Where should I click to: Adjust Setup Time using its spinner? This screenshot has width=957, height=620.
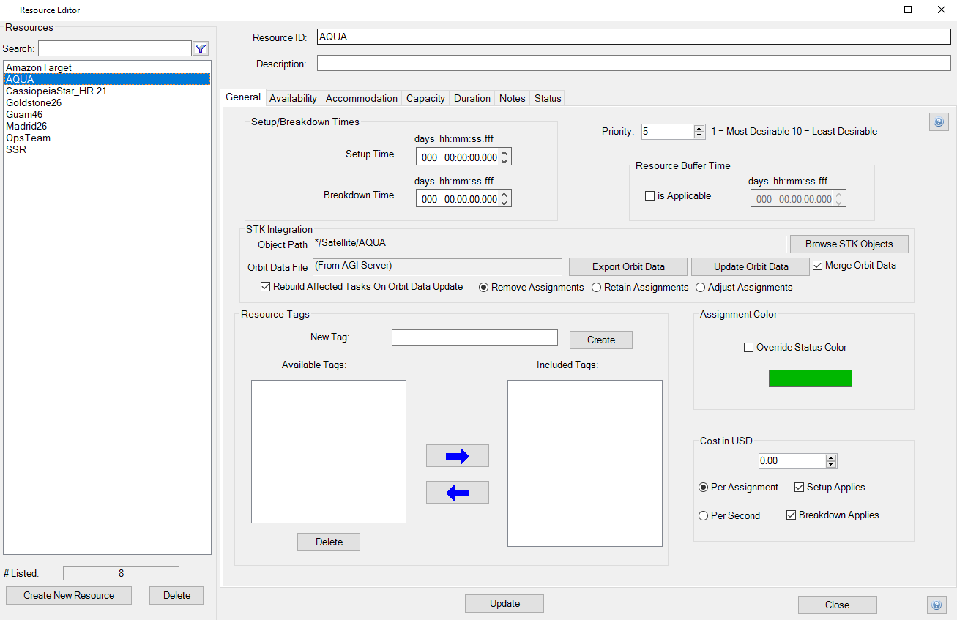tap(504, 154)
